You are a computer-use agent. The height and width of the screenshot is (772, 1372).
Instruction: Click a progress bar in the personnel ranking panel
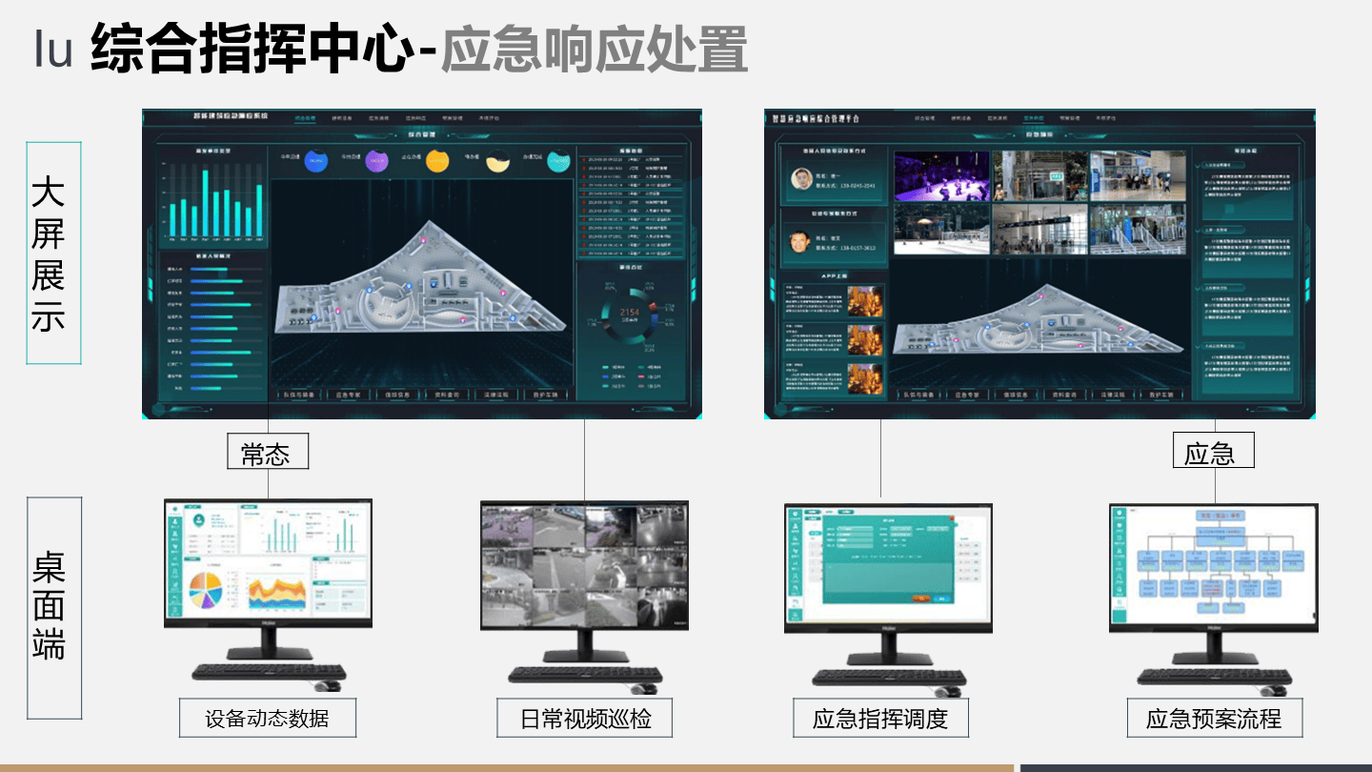(x=209, y=269)
